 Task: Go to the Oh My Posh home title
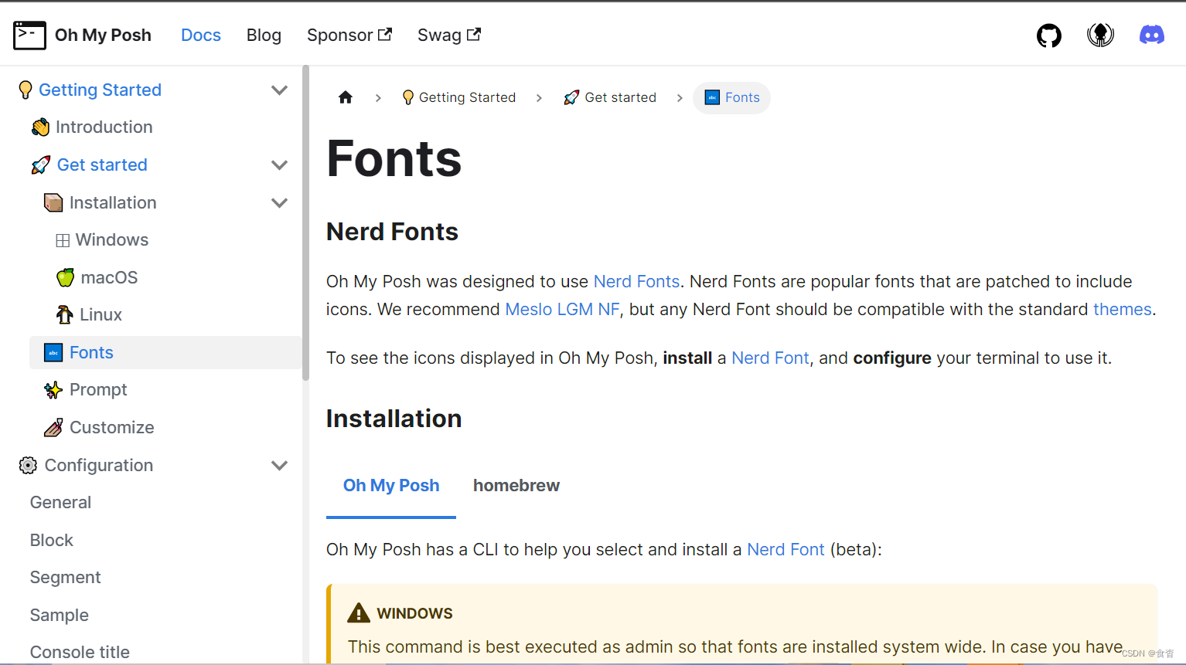point(103,36)
